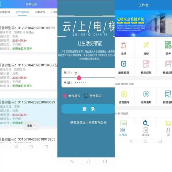The height and width of the screenshot is (172, 172).
Task: Click the 登录 login button
Action: [88, 109]
